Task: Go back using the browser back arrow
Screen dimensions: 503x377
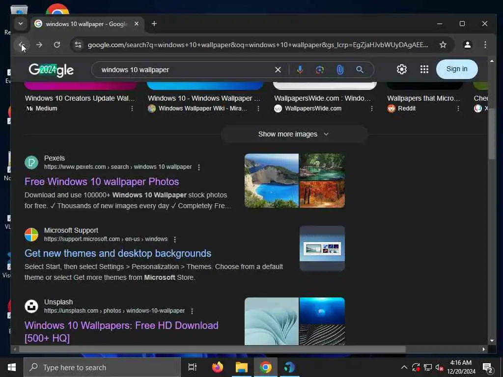Action: click(21, 45)
